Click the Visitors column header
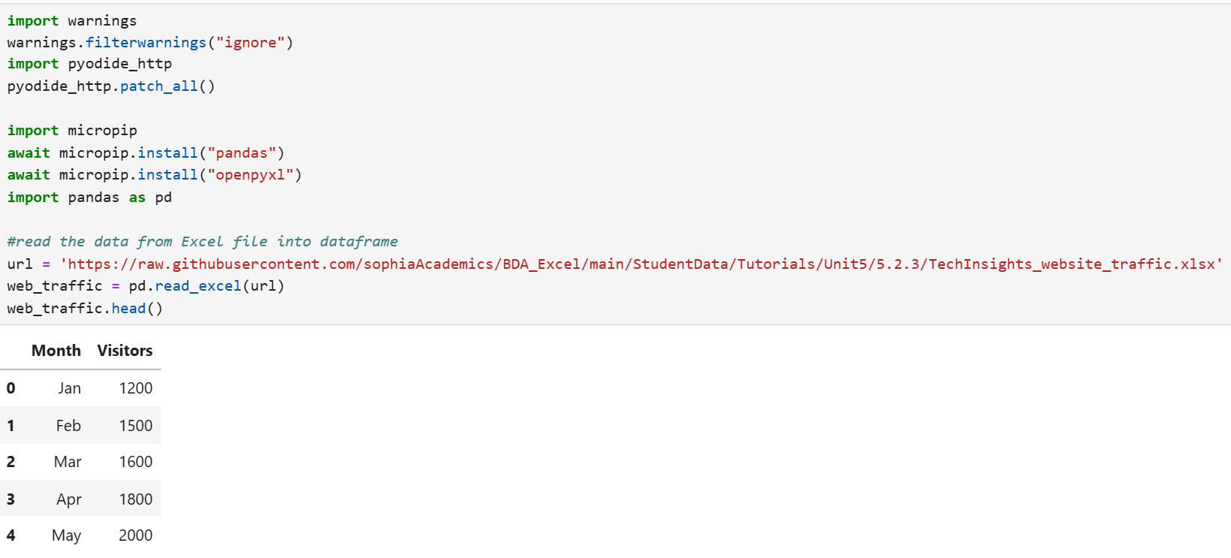Viewport: 1231px width, 558px height. click(x=125, y=351)
